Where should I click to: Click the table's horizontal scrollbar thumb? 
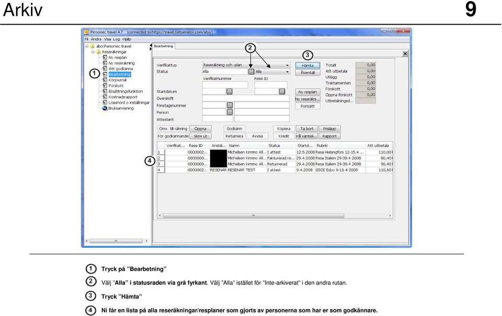(x=253, y=216)
